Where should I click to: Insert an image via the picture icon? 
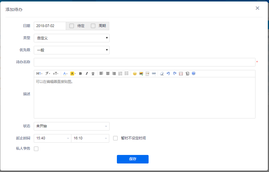click(141, 74)
